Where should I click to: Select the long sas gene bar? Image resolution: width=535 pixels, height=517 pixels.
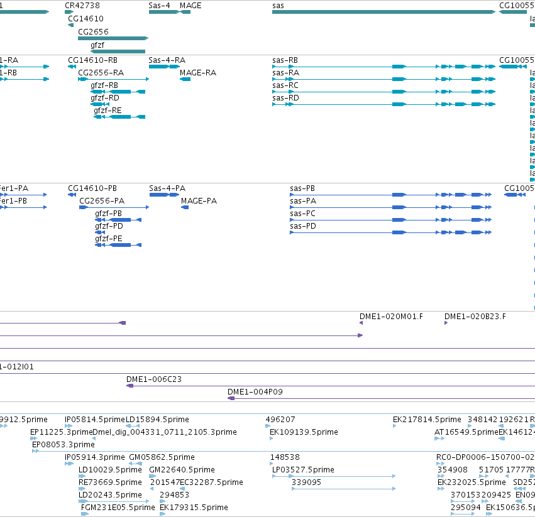point(384,12)
